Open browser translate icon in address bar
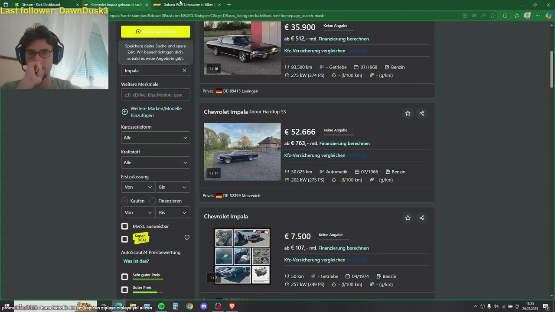This screenshot has width=555, height=312. pyautogui.click(x=474, y=16)
